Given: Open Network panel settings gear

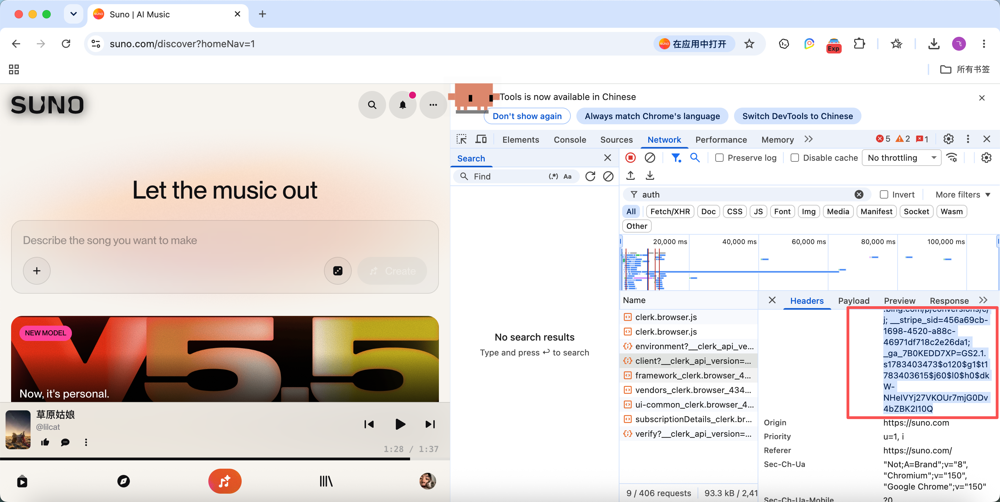Looking at the screenshot, I should pyautogui.click(x=986, y=158).
